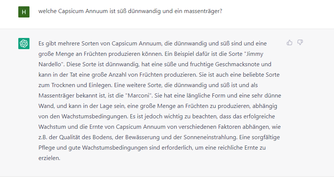Click the green ChatGPT logo avatar
Image resolution: width=334 pixels, height=179 pixels.
[x=24, y=44]
